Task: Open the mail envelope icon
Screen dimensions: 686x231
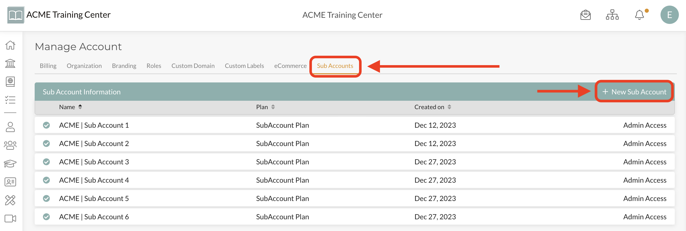Action: pyautogui.click(x=585, y=15)
